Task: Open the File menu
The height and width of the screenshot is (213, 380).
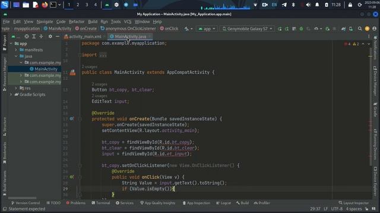Action: (x=6, y=21)
